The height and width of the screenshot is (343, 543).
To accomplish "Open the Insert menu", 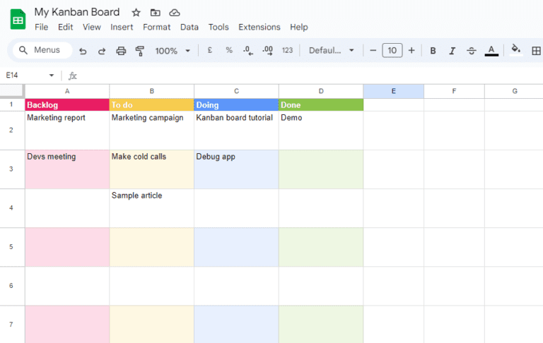I will 122,27.
